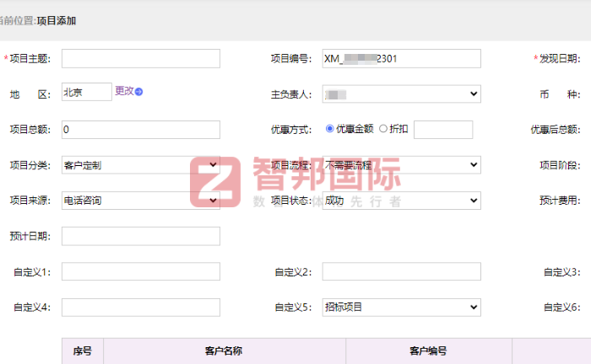Image resolution: width=591 pixels, height=364 pixels.
Task: Open the 项目来源 dropdown
Action: (140, 200)
